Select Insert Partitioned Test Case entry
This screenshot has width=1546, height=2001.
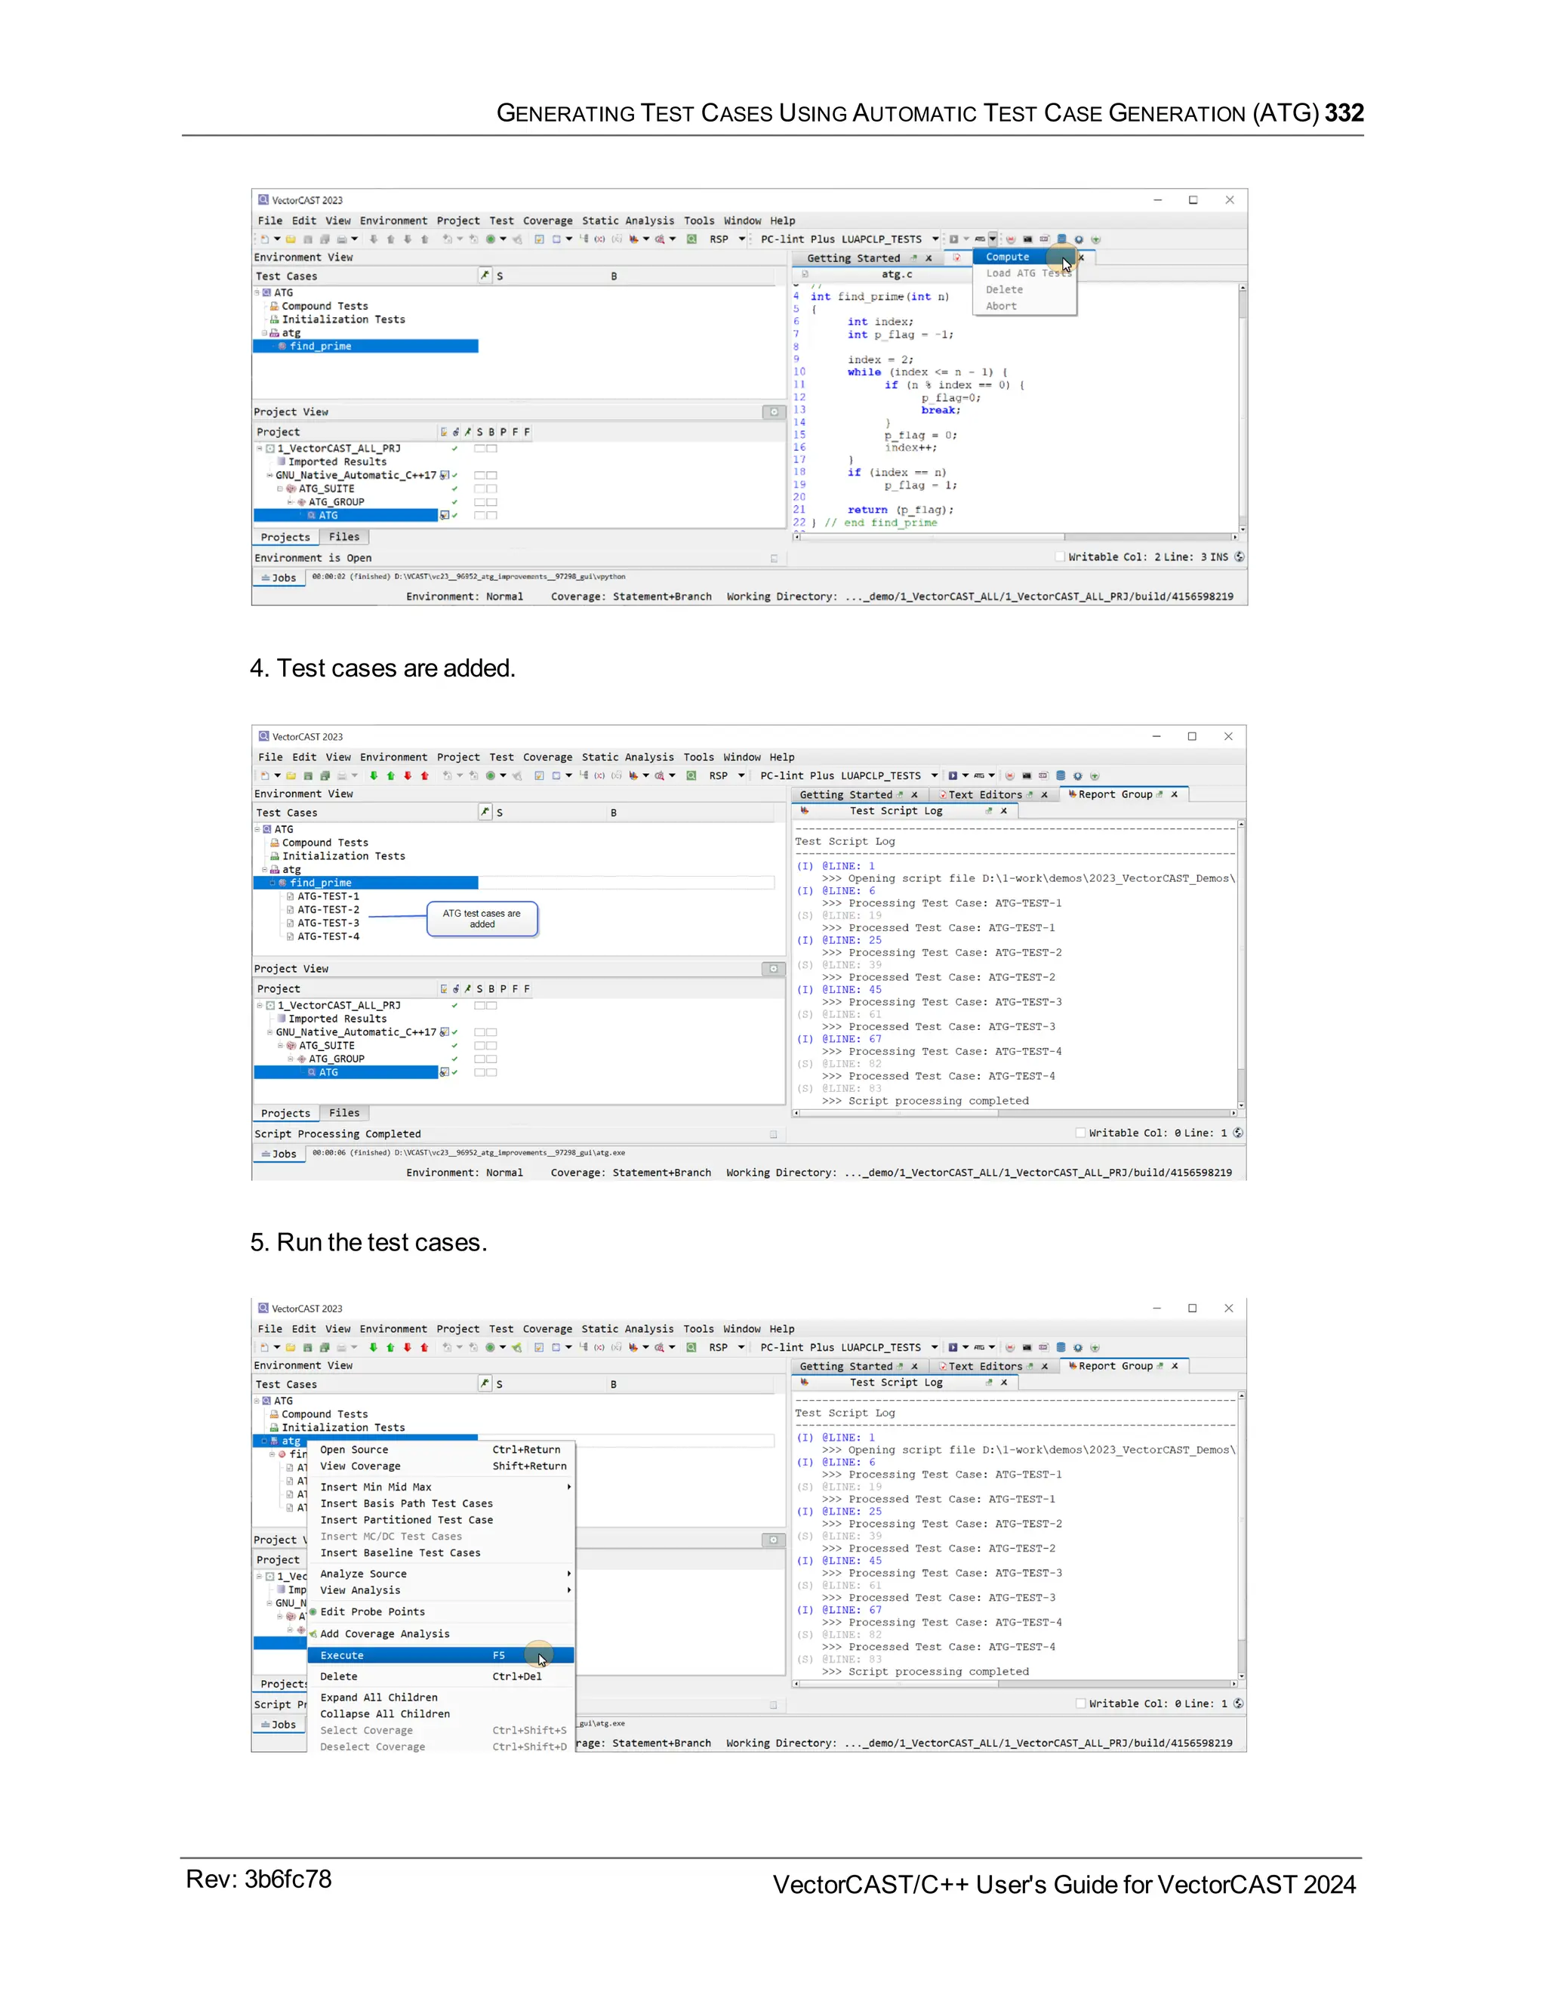pyautogui.click(x=441, y=1520)
